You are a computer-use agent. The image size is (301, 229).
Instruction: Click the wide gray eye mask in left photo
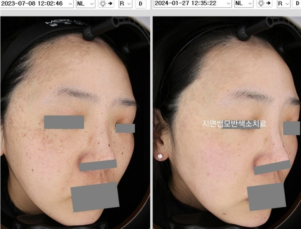coord(64,122)
